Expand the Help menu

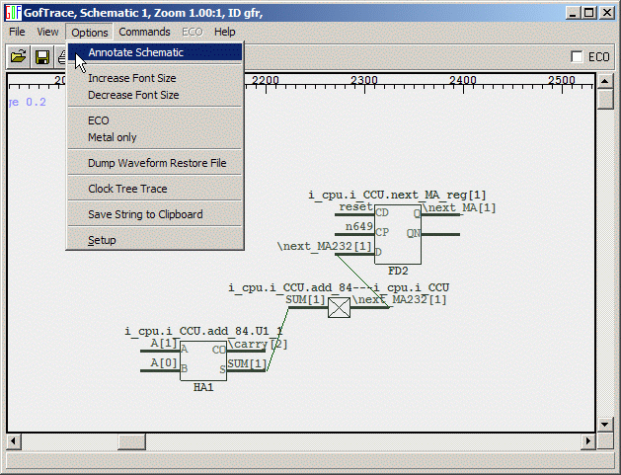click(225, 32)
